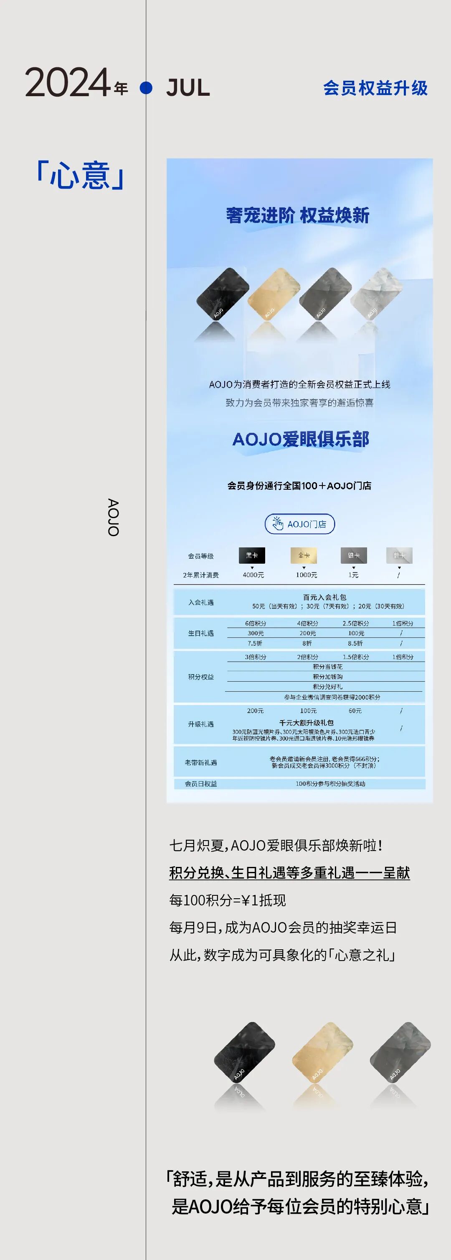Click the 七月炽夏,AOJO爱眼俱乐部焕新啦 line
This screenshot has height=1260, width=451.
276,845
